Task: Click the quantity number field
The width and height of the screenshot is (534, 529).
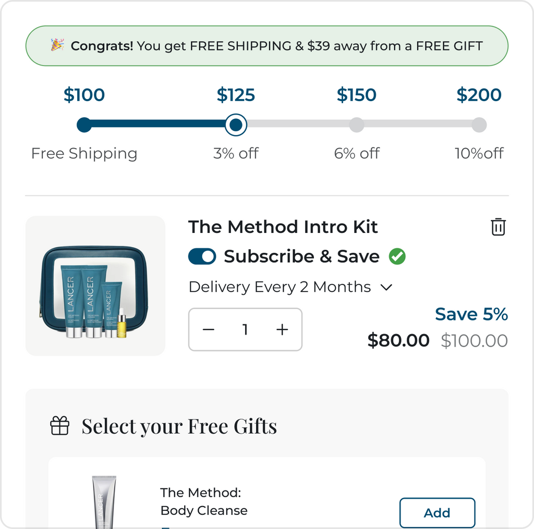Action: pyautogui.click(x=245, y=329)
